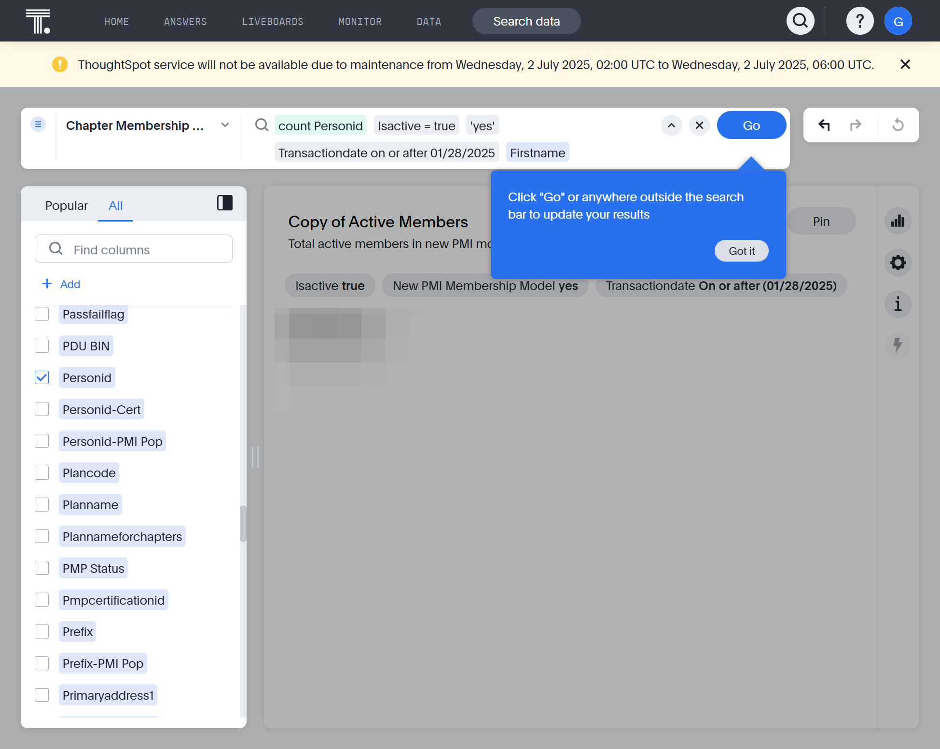The width and height of the screenshot is (940, 749).
Task: Switch to the Popular tab
Action: [67, 206]
